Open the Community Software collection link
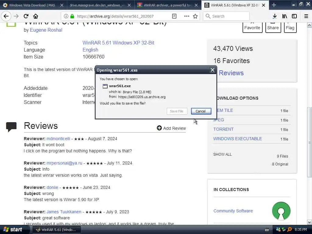 [233, 211]
